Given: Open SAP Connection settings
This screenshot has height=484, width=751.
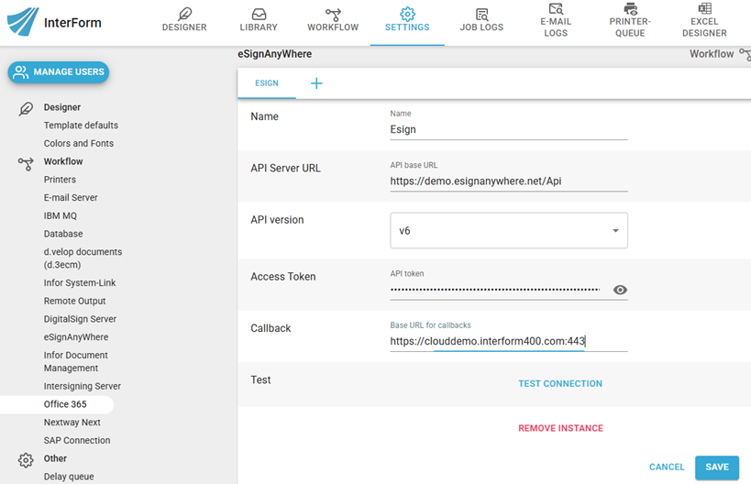Looking at the screenshot, I should click(x=77, y=440).
